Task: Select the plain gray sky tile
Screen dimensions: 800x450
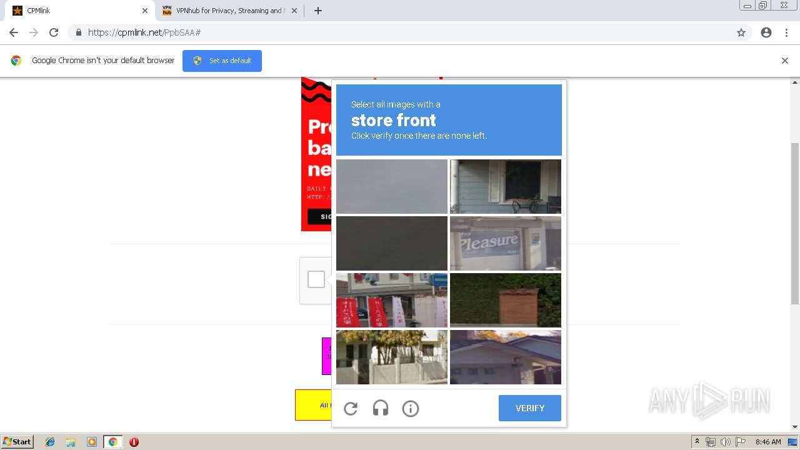Action: pos(392,186)
